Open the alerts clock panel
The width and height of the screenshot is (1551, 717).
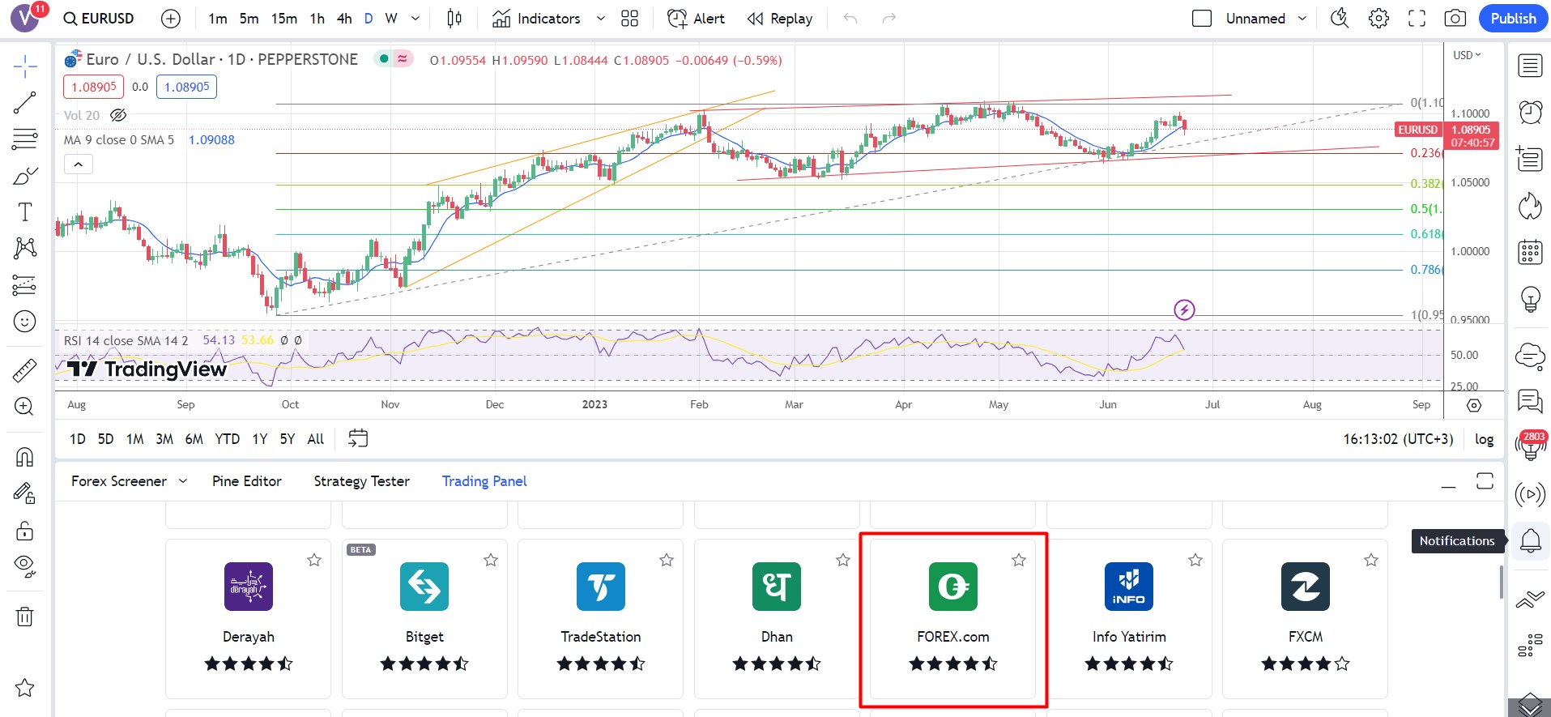pyautogui.click(x=1530, y=112)
